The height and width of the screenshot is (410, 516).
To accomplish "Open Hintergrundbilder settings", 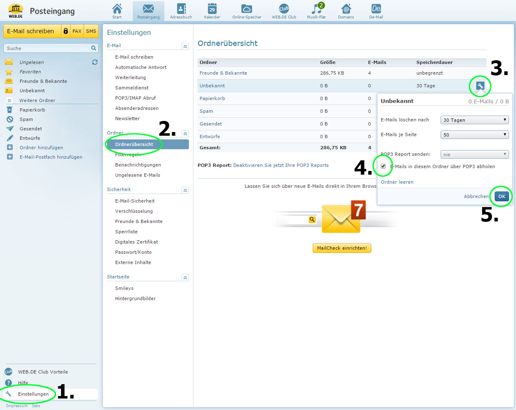I will [x=135, y=298].
